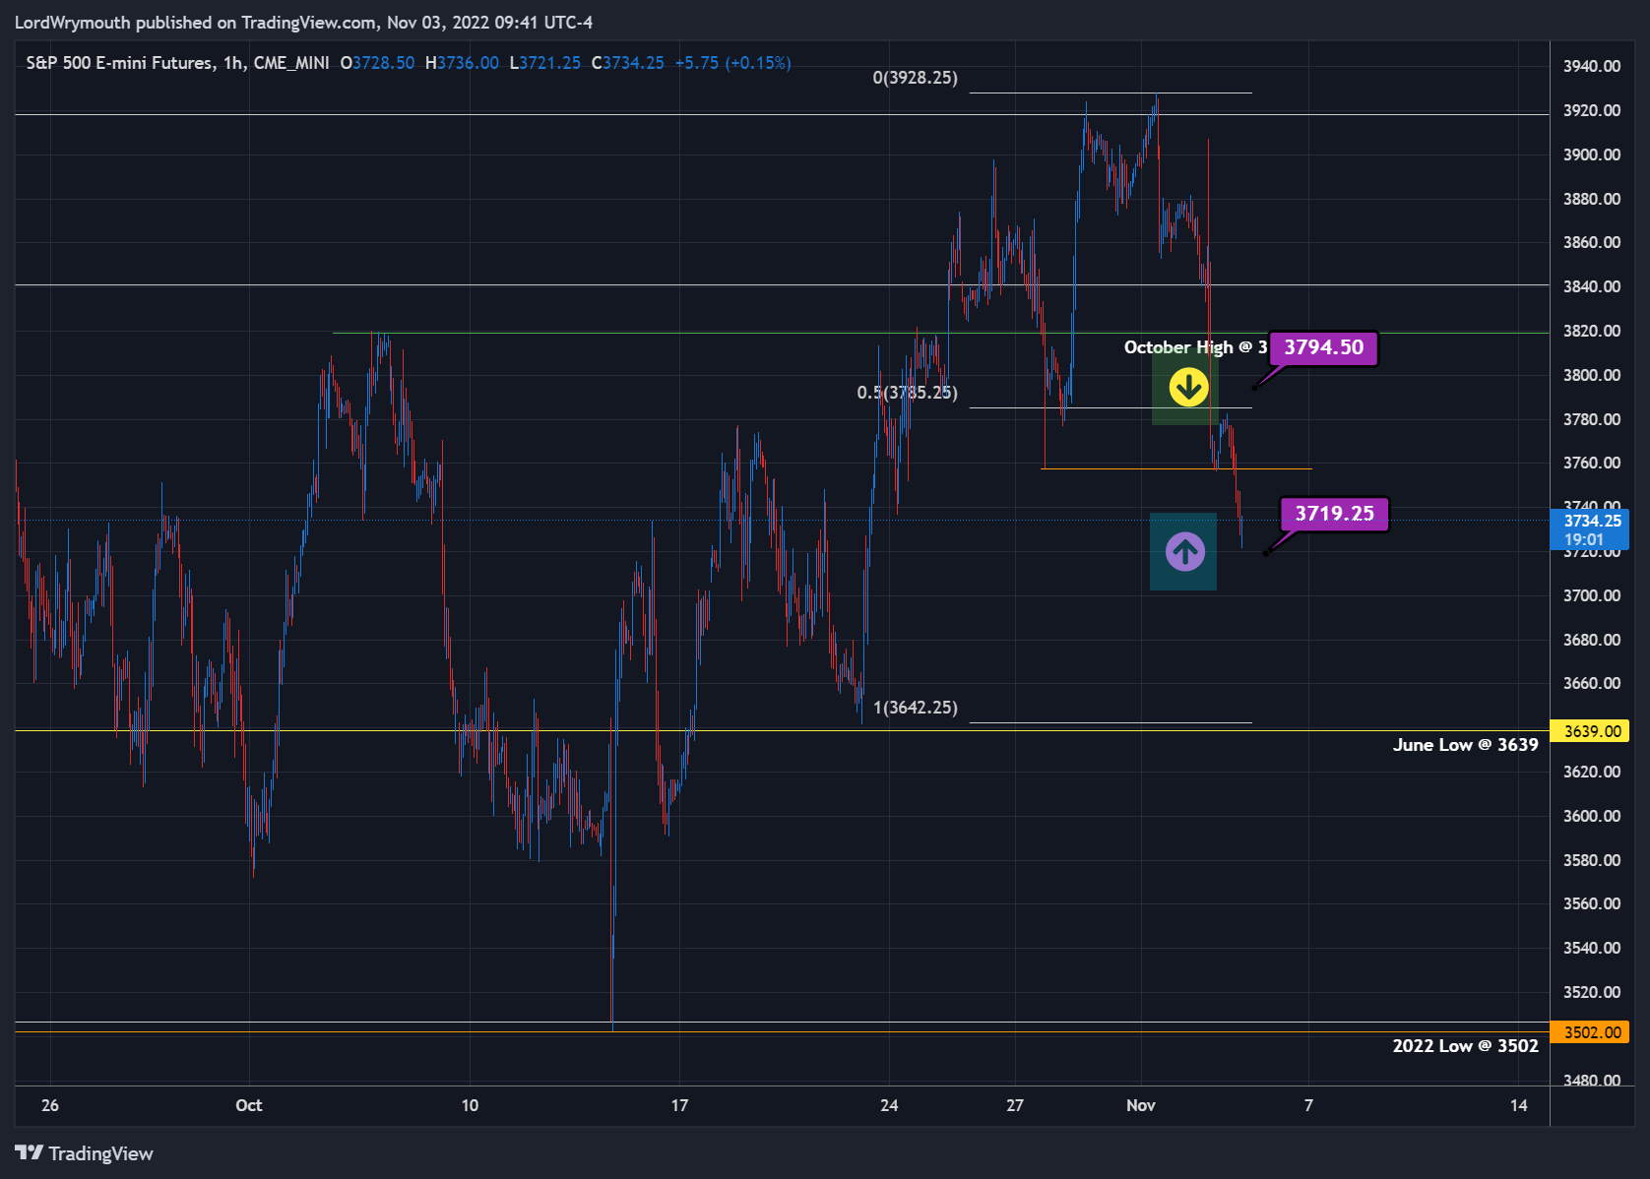Click the '14' date label on the time axis
Screen dimensions: 1650x1179
(x=1519, y=1105)
